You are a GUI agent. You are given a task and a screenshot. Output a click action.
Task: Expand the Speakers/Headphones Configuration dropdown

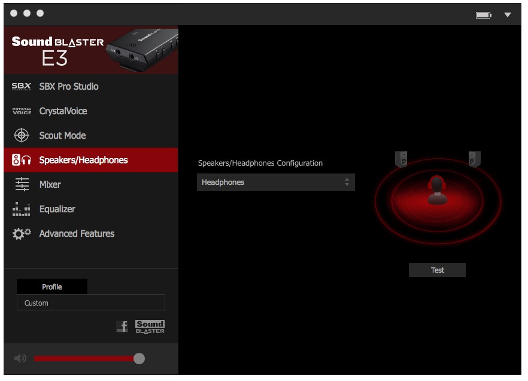[x=275, y=182]
